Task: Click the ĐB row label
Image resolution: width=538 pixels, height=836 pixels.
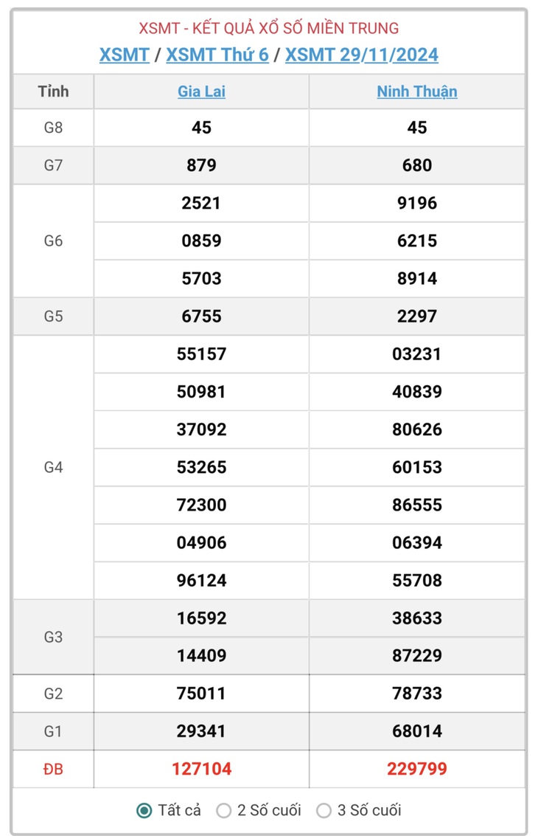Action: point(53,770)
